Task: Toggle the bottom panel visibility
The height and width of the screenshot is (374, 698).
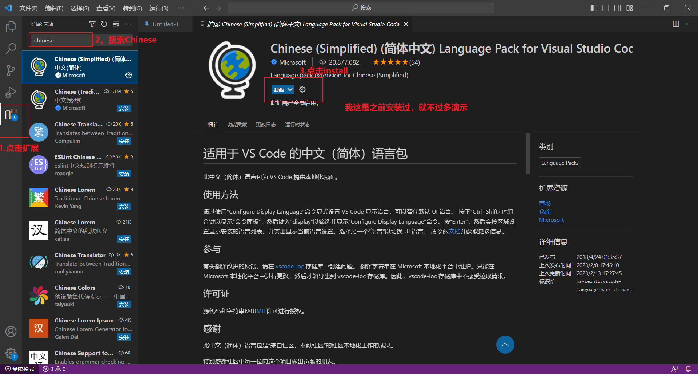Action: point(605,8)
